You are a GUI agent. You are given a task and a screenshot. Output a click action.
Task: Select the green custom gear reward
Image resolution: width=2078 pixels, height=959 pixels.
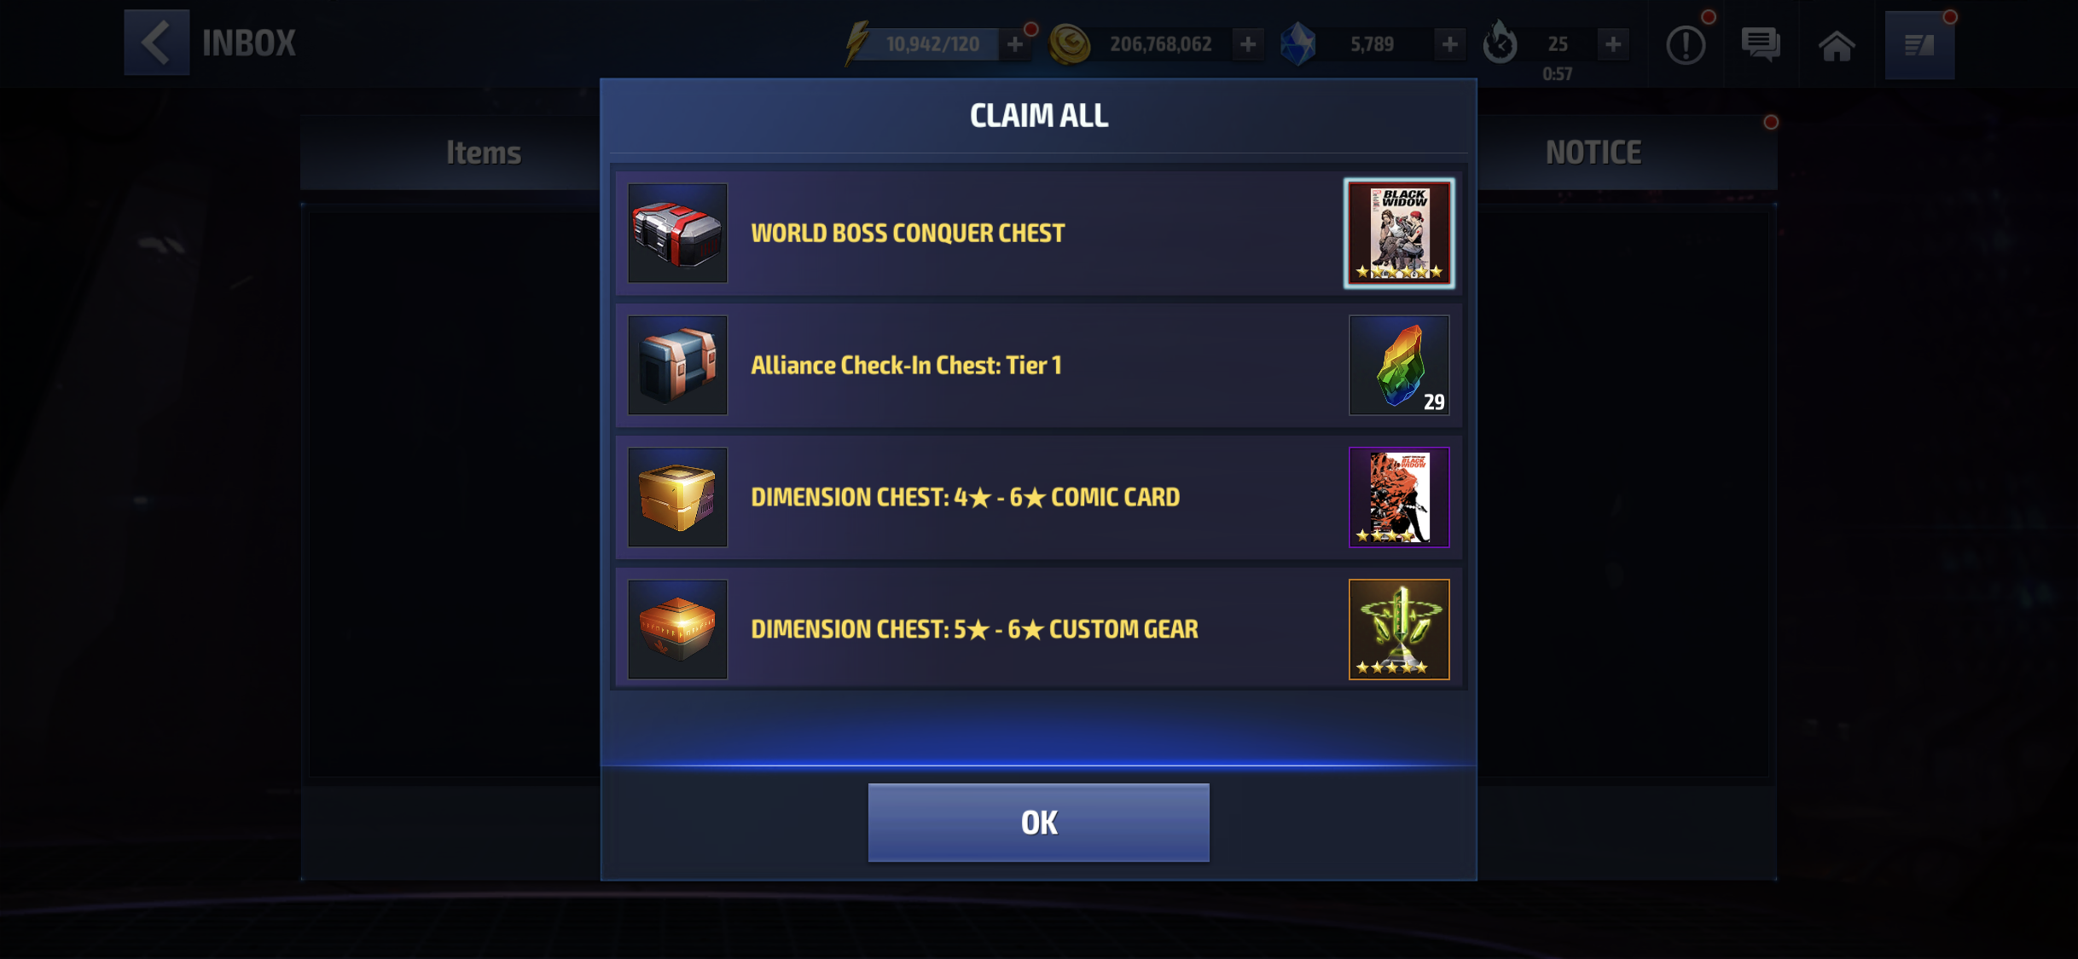click(x=1399, y=629)
